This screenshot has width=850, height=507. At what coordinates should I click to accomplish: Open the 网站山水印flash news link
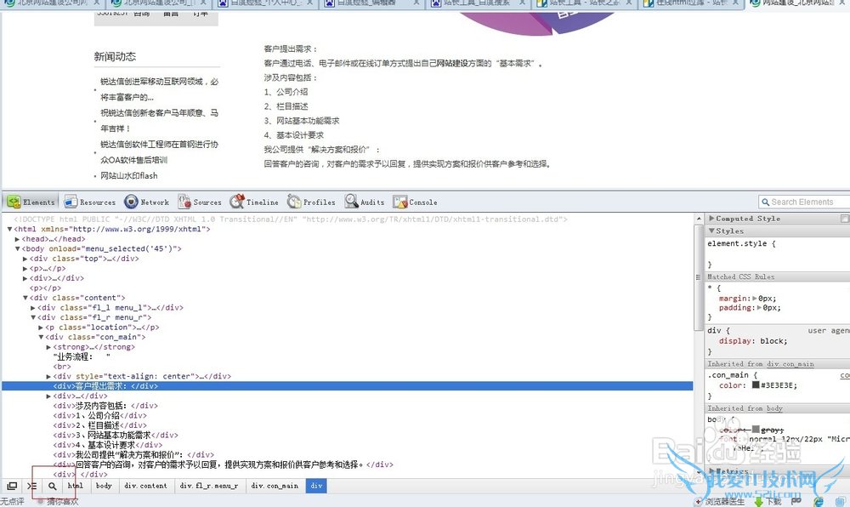(129, 176)
